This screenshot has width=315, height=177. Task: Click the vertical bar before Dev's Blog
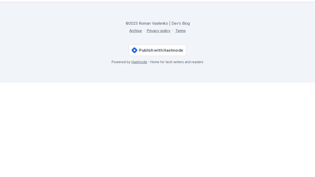point(170,23)
